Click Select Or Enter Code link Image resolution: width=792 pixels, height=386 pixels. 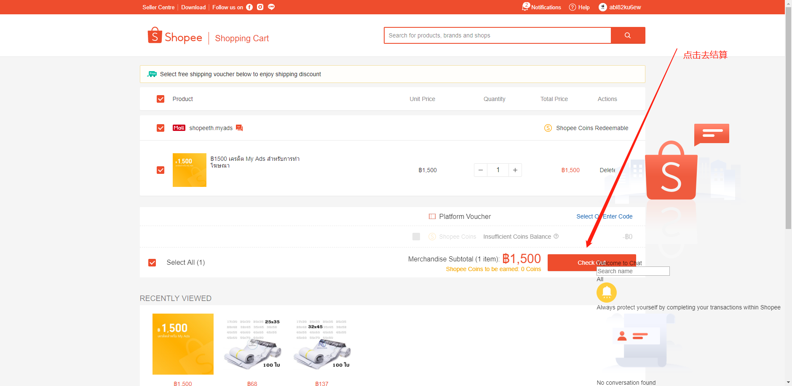tap(605, 216)
